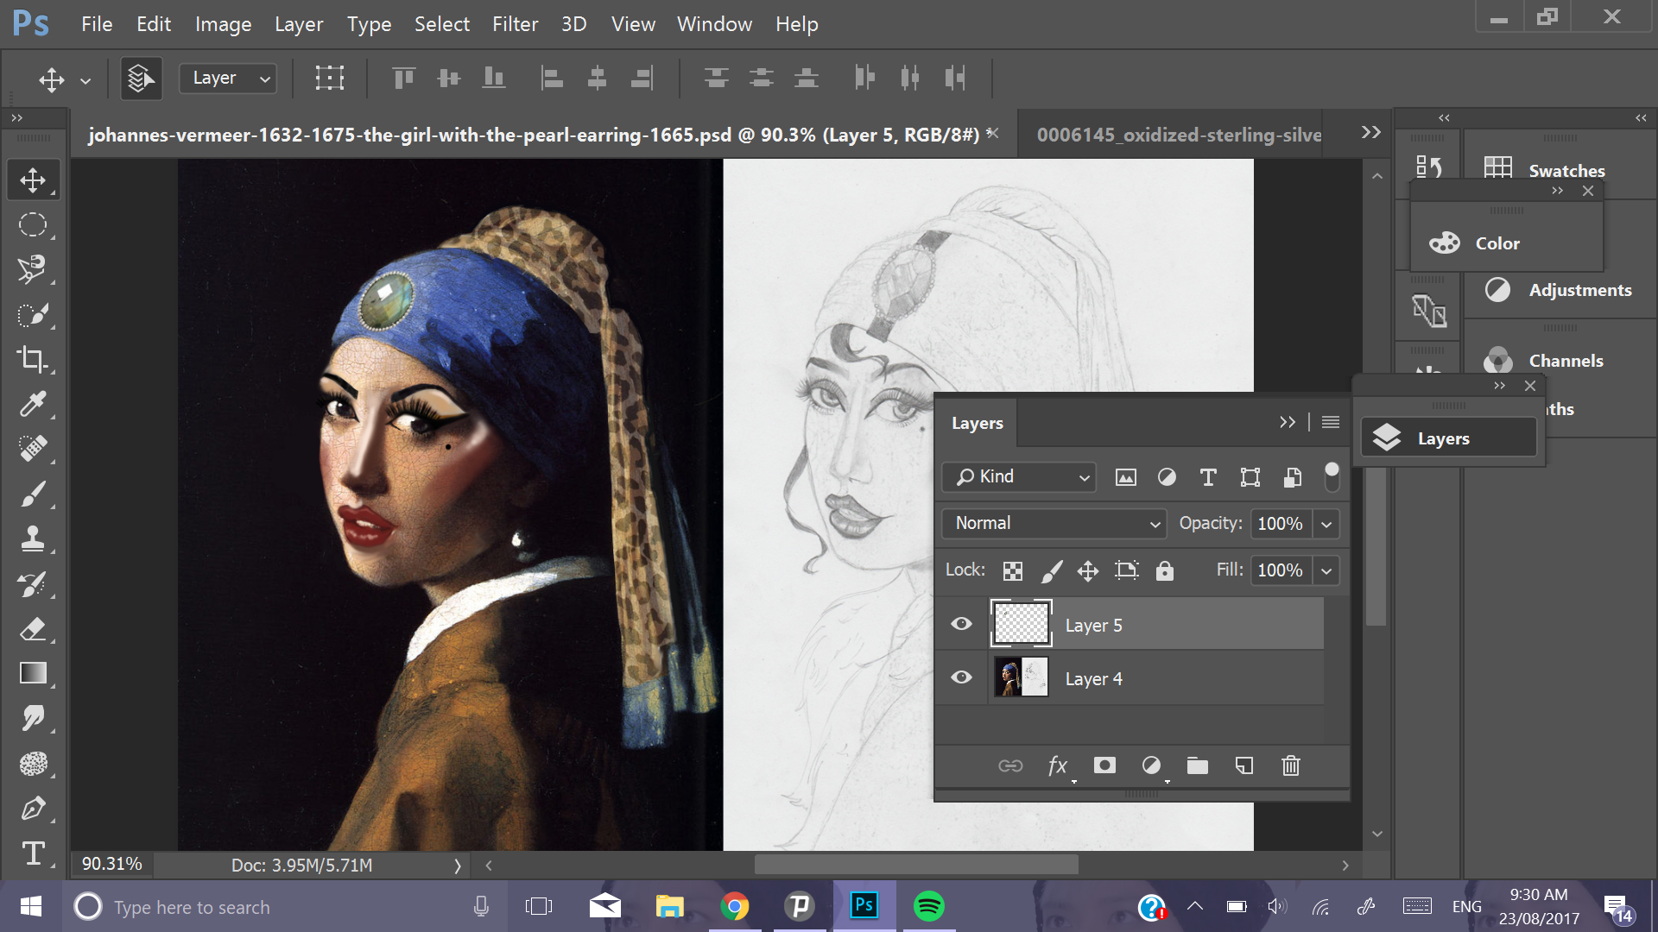The image size is (1658, 932).
Task: Toggle layer filtering switch
Action: tap(1332, 476)
